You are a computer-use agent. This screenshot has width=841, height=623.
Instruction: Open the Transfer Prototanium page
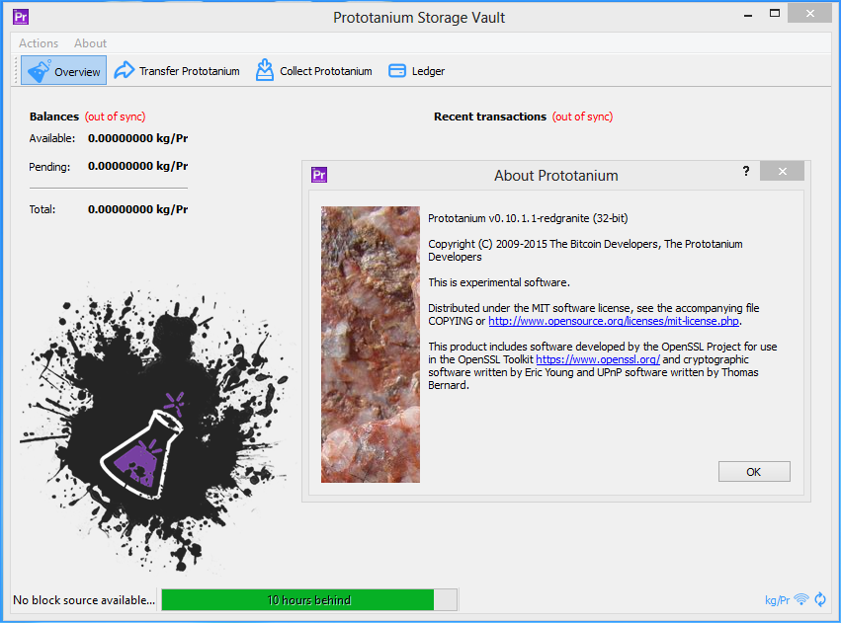177,71
